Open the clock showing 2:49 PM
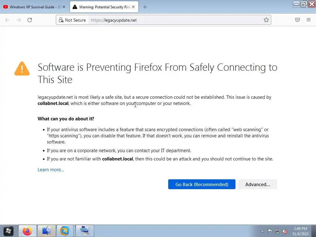Viewport: 316px width, 237px height. pyautogui.click(x=300, y=231)
